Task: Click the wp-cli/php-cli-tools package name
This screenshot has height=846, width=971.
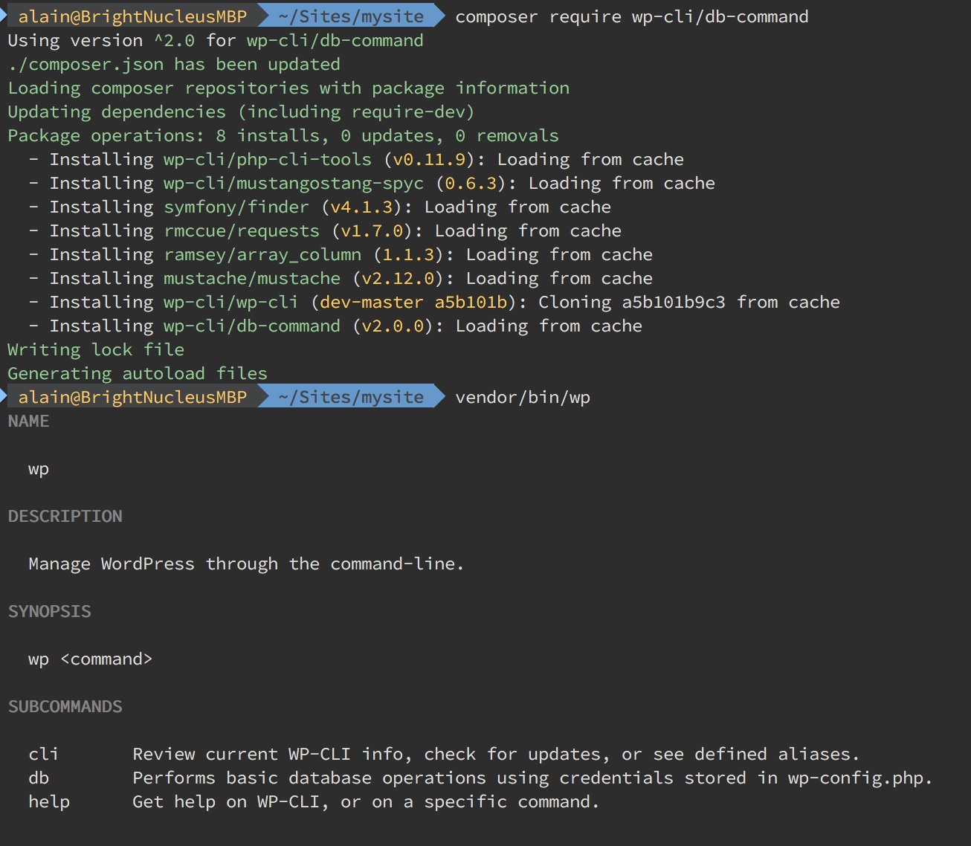Action: coord(267,159)
